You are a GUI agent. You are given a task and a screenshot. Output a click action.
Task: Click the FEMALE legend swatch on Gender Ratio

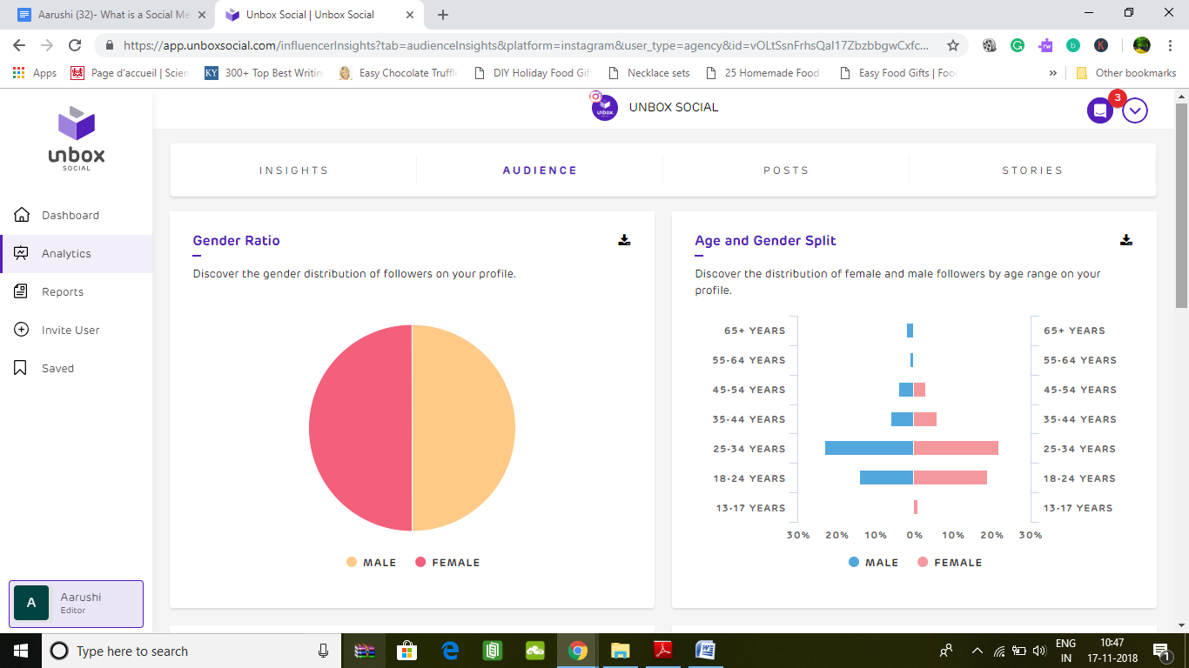click(421, 562)
